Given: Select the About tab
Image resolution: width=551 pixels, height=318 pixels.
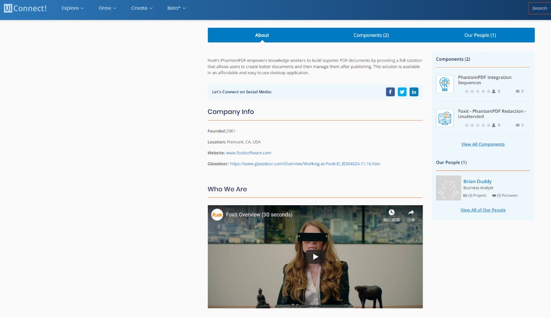Looking at the screenshot, I should (262, 35).
